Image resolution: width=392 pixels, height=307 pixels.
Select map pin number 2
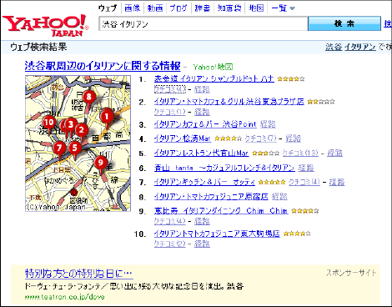[82, 130]
